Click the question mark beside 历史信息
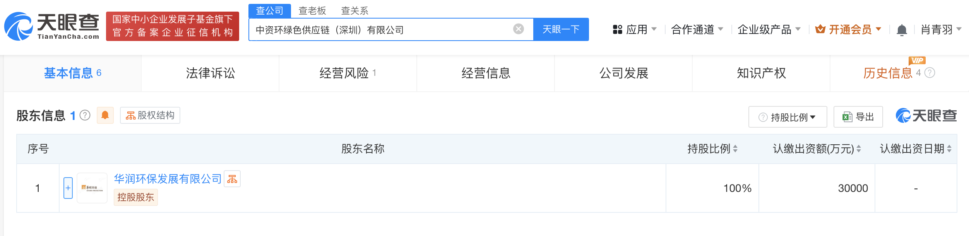 930,73
